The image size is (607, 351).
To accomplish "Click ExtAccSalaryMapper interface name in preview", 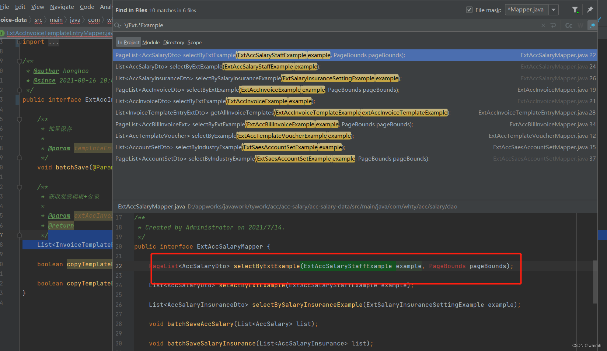I will (x=230, y=246).
